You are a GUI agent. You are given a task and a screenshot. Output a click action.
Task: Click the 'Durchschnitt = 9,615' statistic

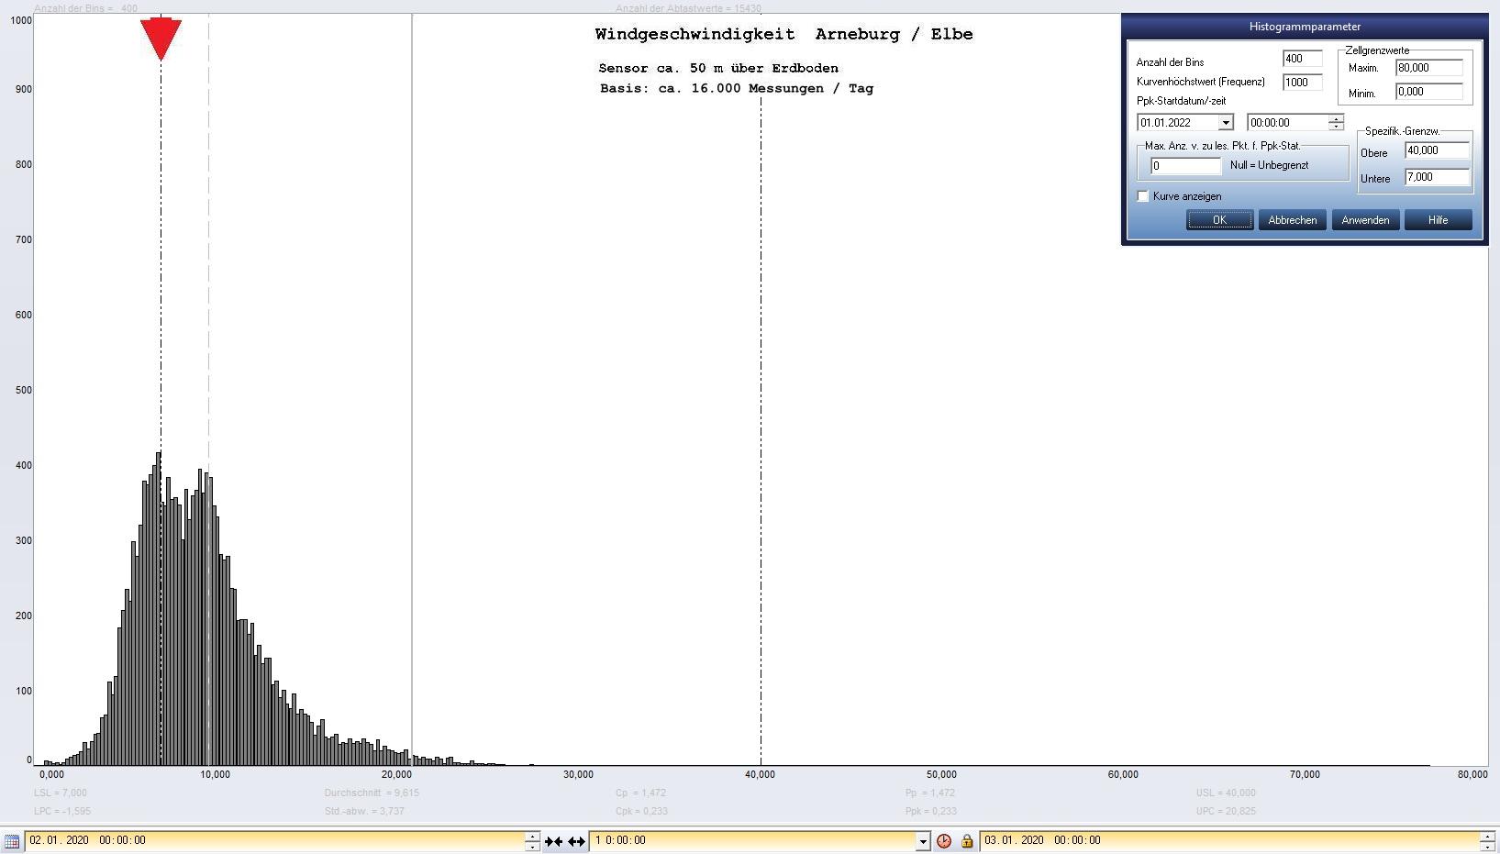[372, 793]
